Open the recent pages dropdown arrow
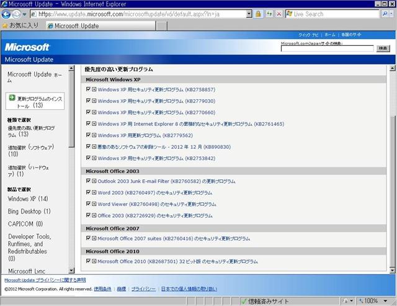397x306 pixels. point(24,14)
